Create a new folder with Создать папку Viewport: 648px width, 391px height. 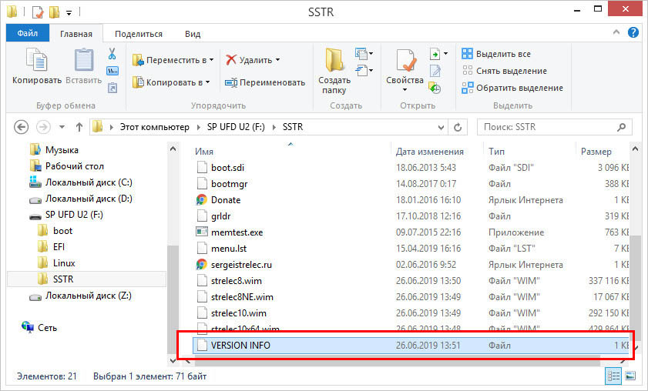(334, 71)
